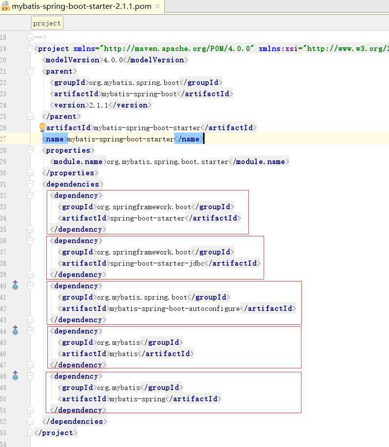The image size is (389, 447).
Task: Open the mybatis-spring-boot-starter-2.1.1.pom tab
Action: [82, 6]
